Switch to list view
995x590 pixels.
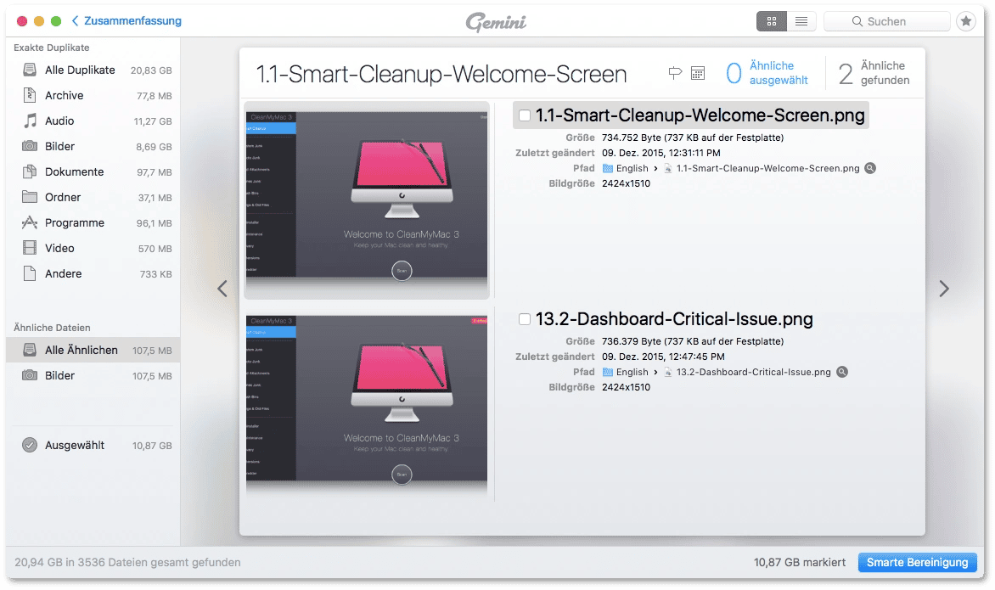point(801,21)
